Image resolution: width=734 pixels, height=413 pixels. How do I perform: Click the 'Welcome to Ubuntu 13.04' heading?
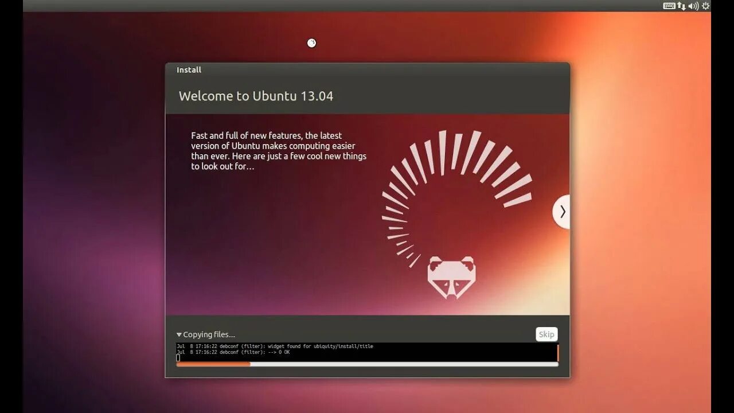click(x=256, y=96)
